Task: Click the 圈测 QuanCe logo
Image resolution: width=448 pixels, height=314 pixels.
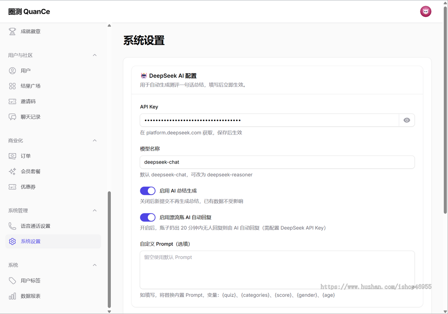Action: coord(29,12)
